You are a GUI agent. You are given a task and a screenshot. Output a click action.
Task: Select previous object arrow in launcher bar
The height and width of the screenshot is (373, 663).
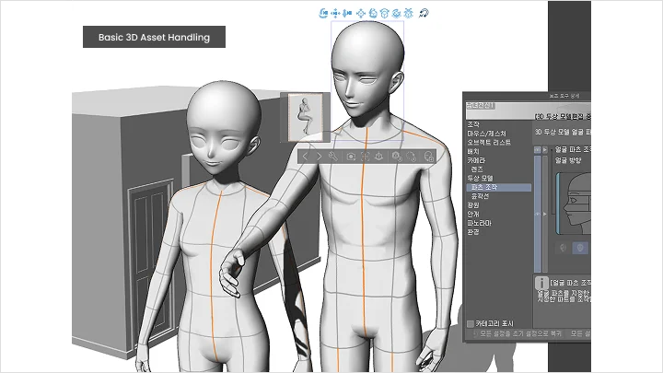[x=306, y=157]
